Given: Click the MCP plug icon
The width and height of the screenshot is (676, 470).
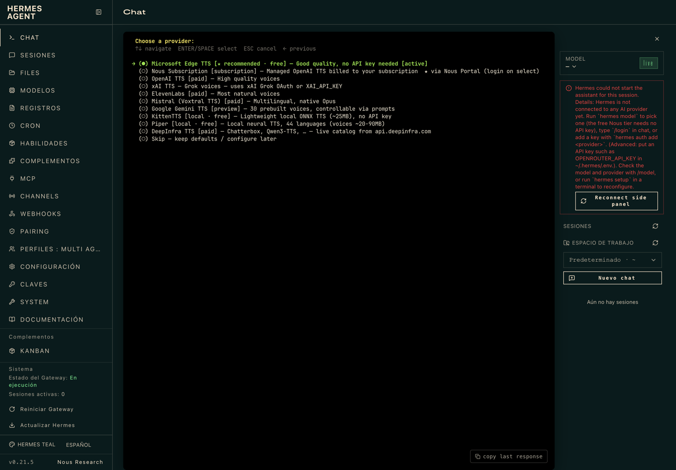Looking at the screenshot, I should pos(12,179).
